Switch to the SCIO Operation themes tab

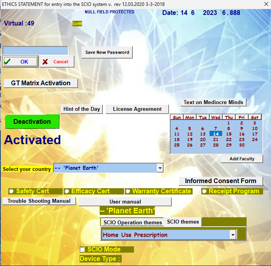pos(133,222)
